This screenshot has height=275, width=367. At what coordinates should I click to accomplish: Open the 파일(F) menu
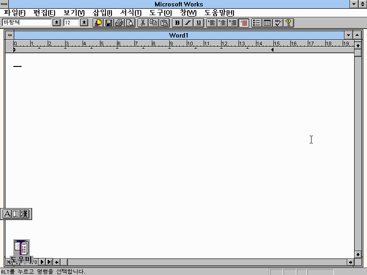(x=14, y=13)
